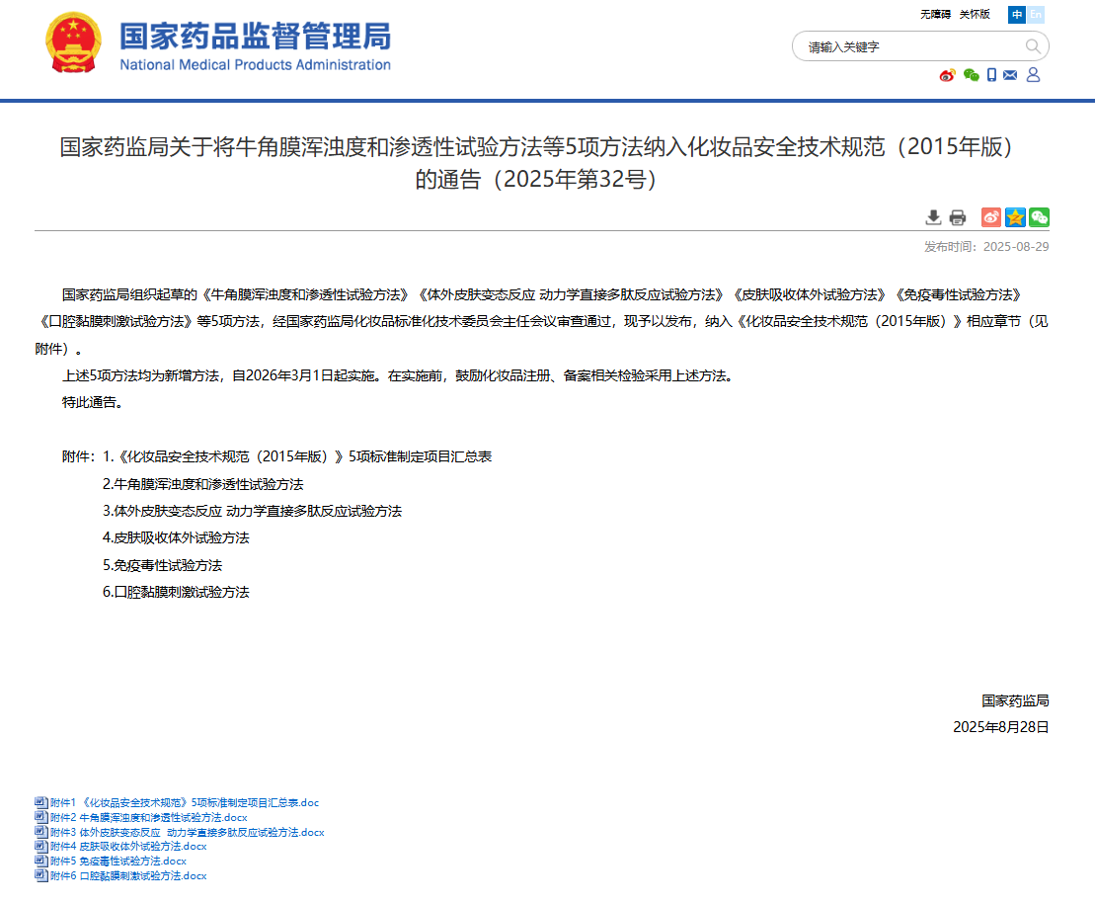Viewport: 1095px width, 904px height.
Task: Open 附件4 皮肤吸收体外试验方法.docx link
Action: (127, 846)
